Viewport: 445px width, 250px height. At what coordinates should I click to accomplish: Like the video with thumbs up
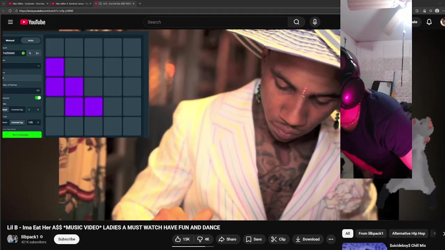coord(183,239)
